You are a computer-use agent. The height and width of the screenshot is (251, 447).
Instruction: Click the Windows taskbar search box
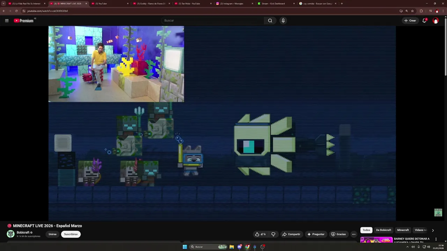[208, 247]
